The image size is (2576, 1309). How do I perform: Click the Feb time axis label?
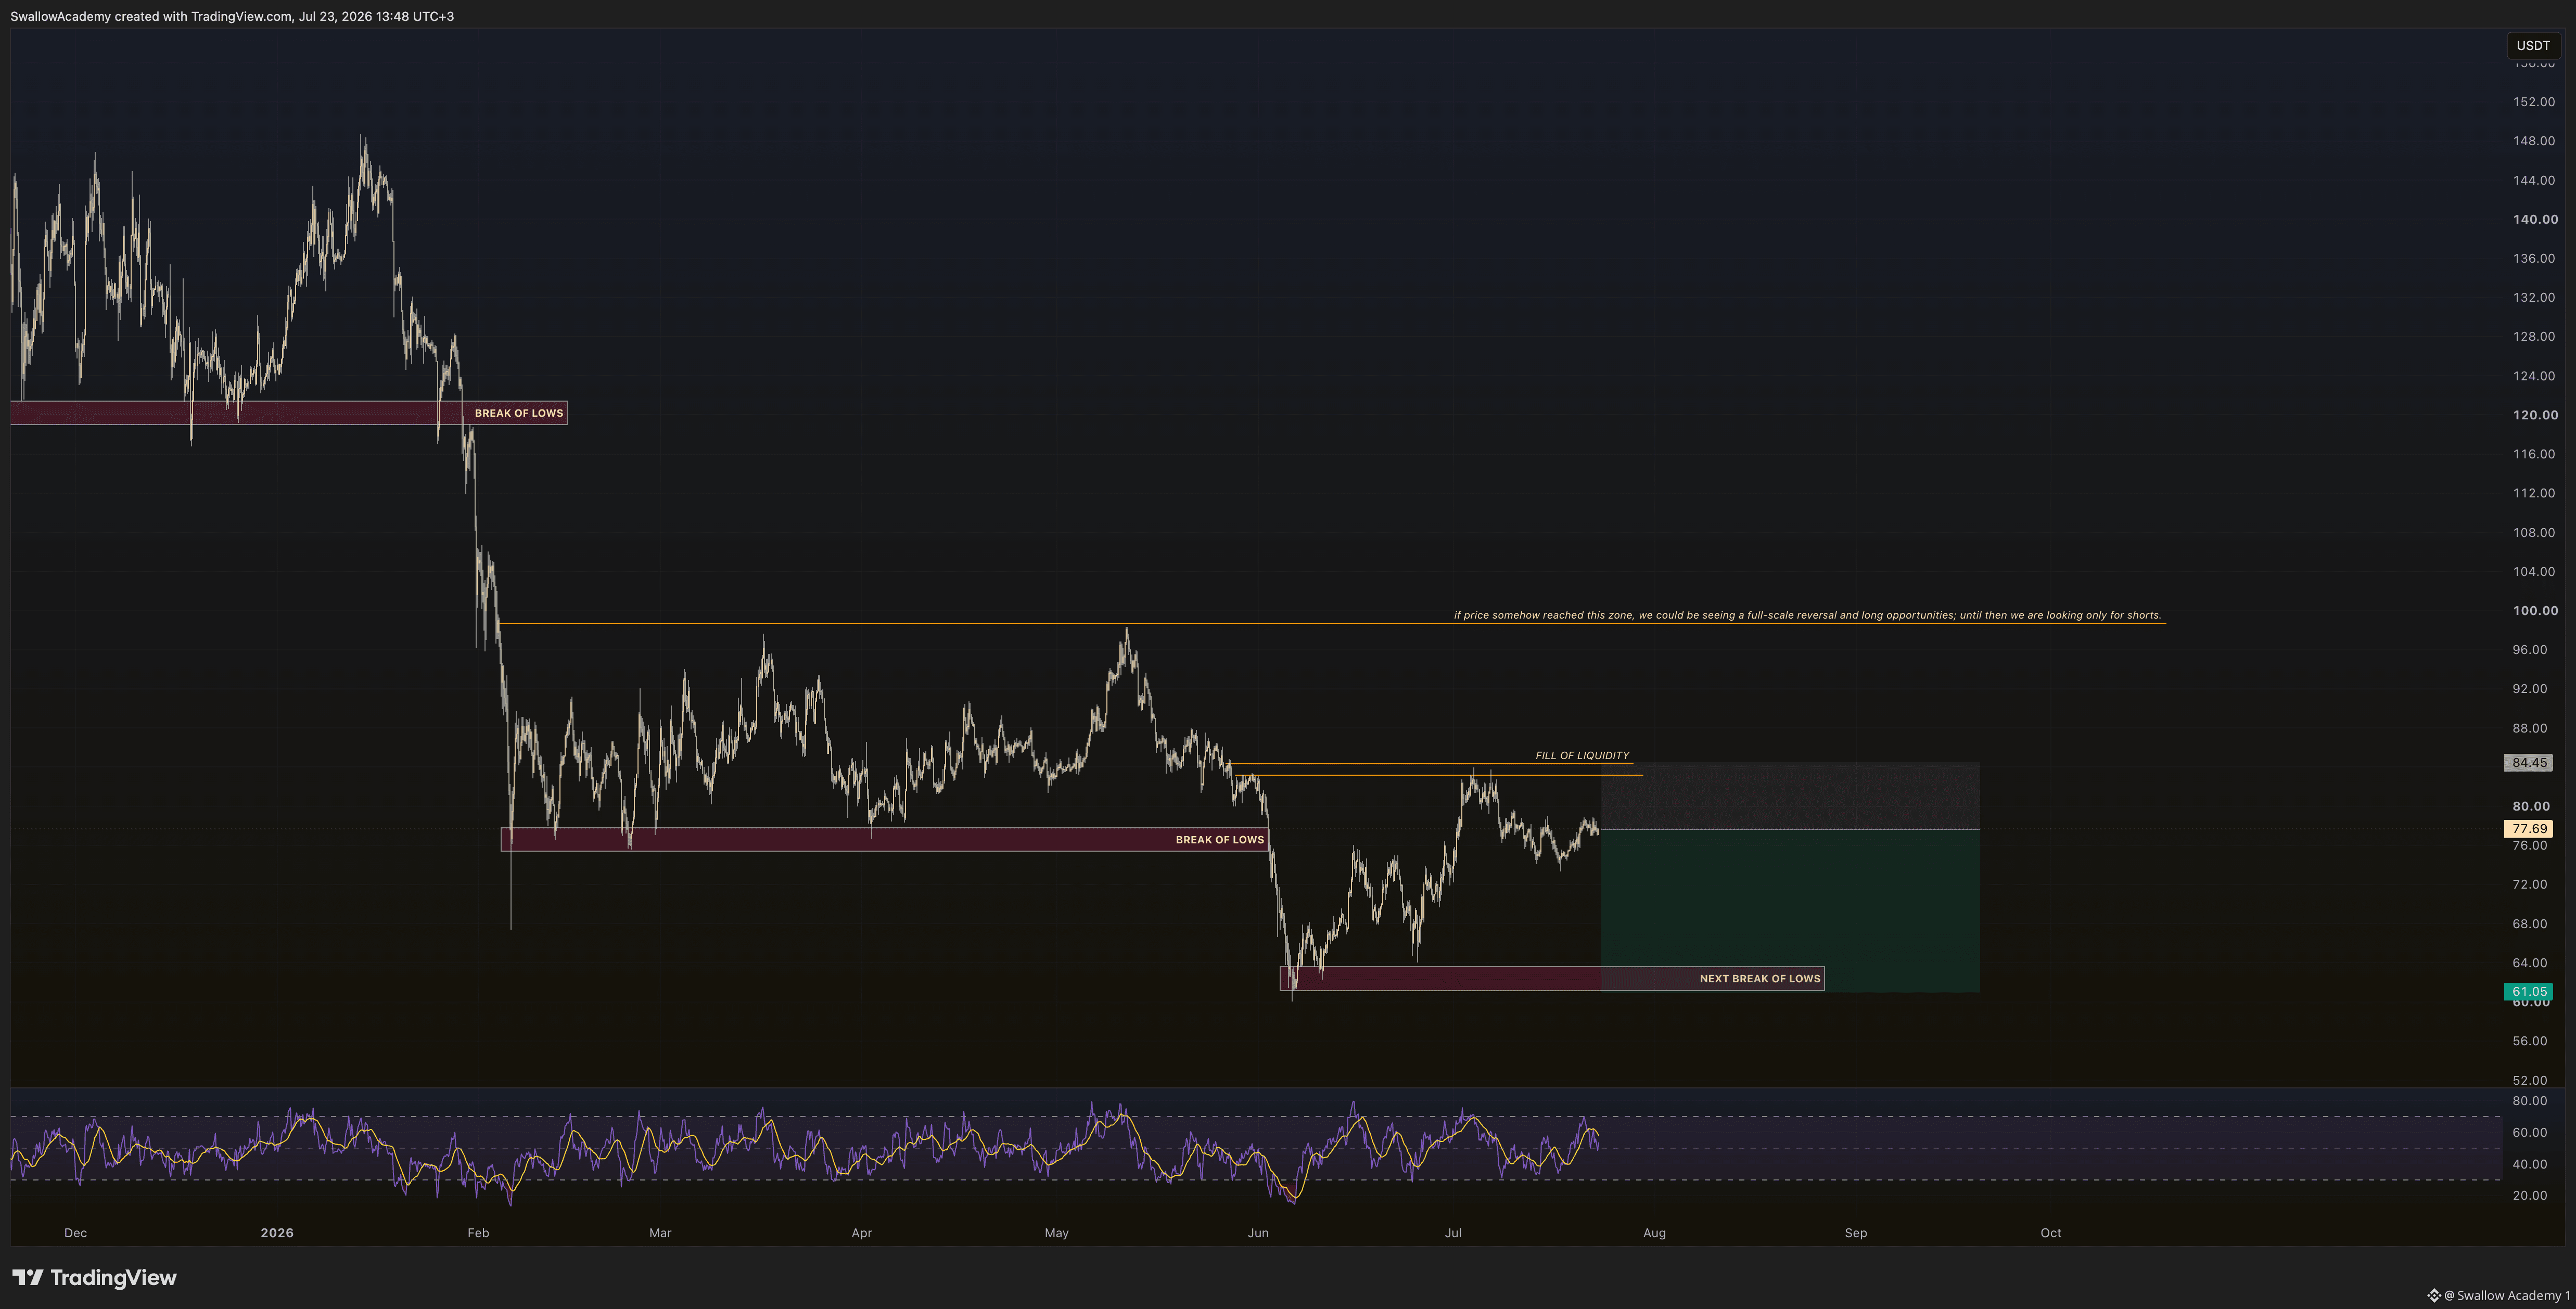pyautogui.click(x=478, y=1233)
